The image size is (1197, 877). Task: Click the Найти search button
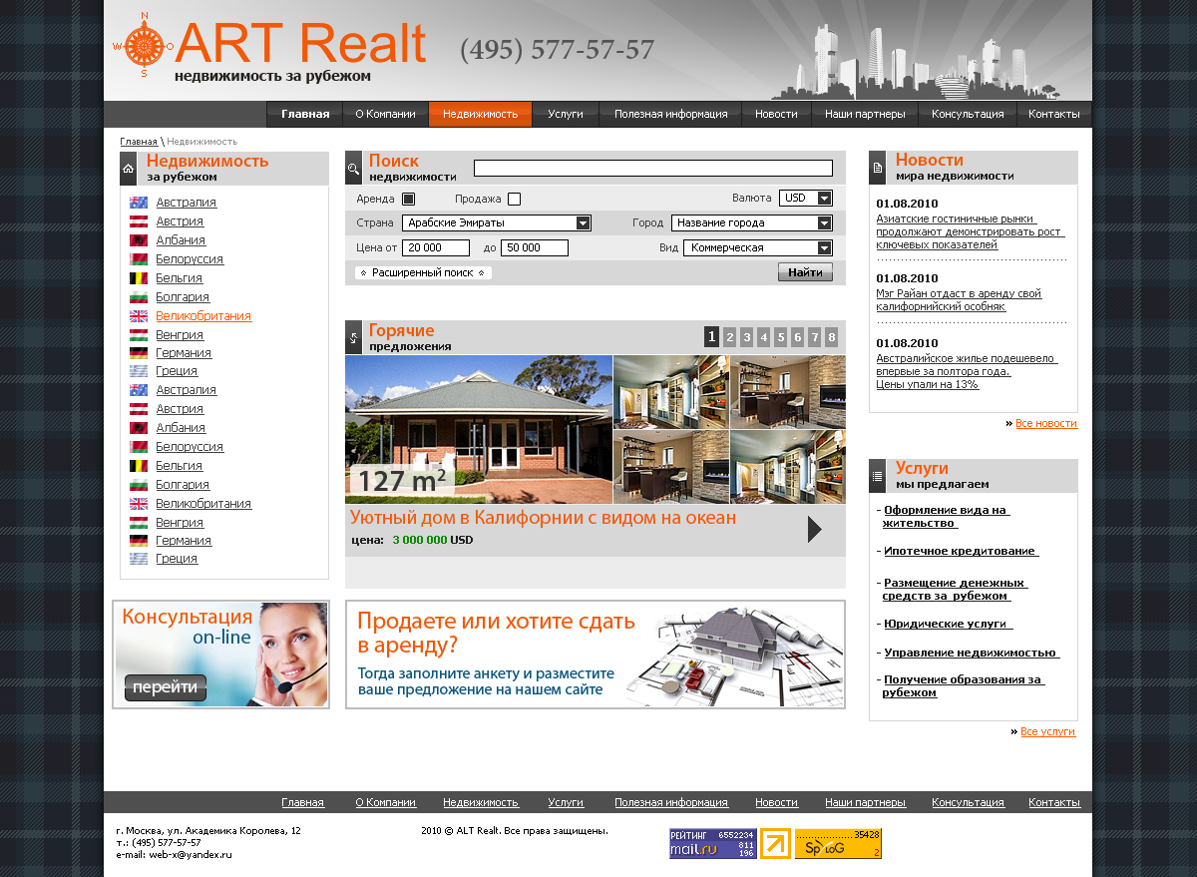pos(804,271)
